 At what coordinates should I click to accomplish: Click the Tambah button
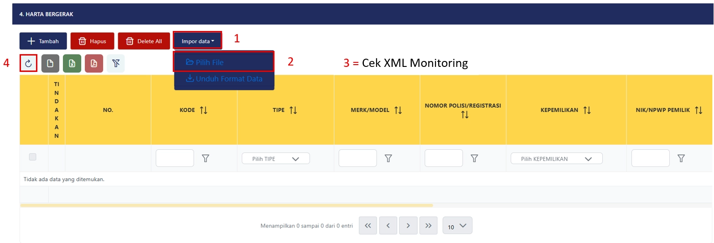tap(43, 41)
